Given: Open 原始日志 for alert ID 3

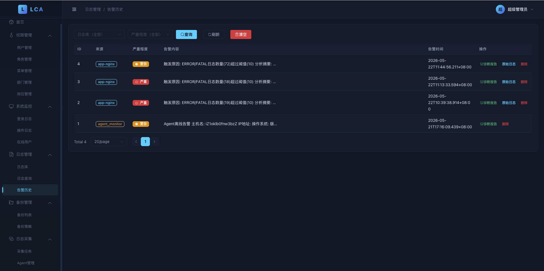Looking at the screenshot, I should coord(509,82).
